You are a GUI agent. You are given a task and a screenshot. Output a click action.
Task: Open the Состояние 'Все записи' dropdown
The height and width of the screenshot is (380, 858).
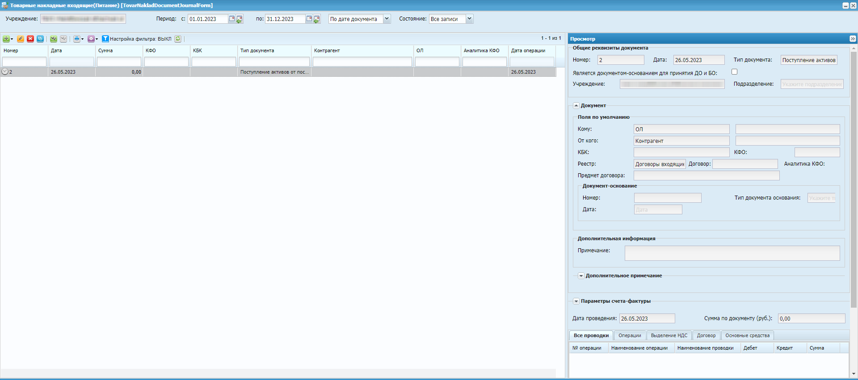470,19
